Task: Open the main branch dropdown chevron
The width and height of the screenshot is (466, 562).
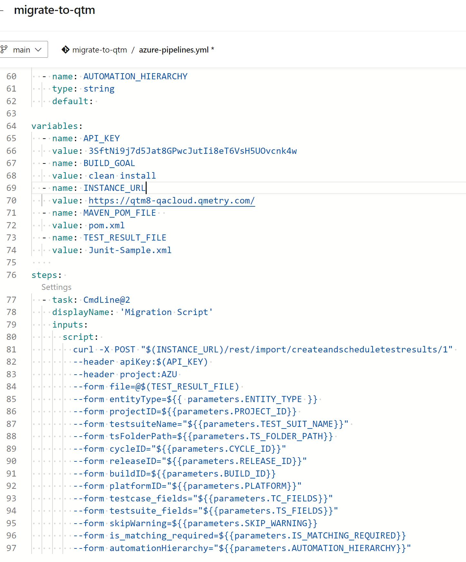Action: [x=38, y=50]
